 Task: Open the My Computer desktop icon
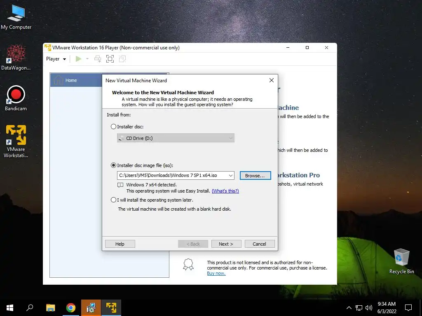coord(16,17)
